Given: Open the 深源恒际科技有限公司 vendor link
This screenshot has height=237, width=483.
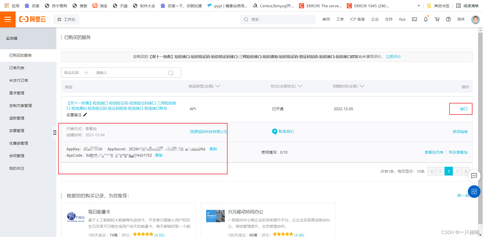Looking at the screenshot, I should tap(208, 132).
